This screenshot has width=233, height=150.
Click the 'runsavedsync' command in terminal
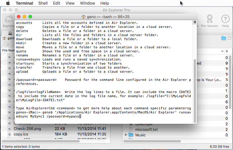(28, 59)
